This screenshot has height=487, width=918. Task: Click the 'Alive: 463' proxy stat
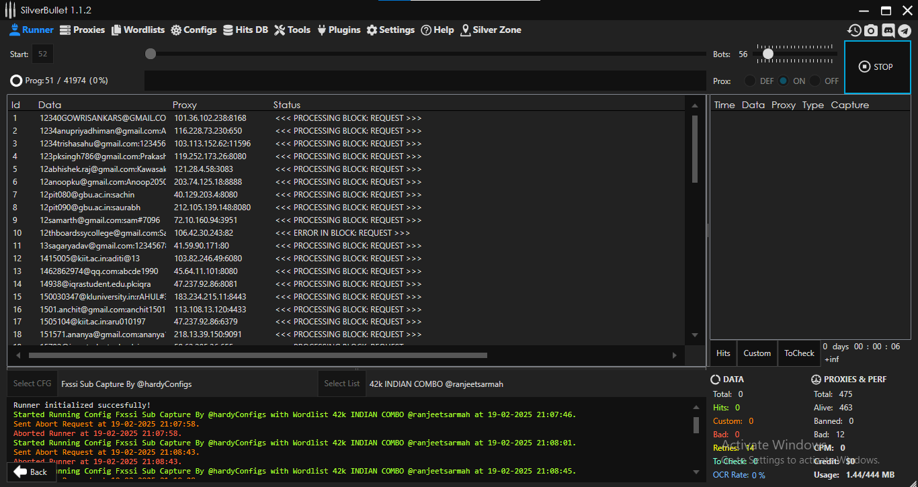click(833, 408)
